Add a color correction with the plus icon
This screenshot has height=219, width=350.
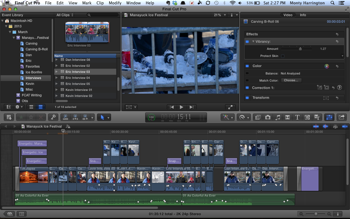tap(326, 66)
